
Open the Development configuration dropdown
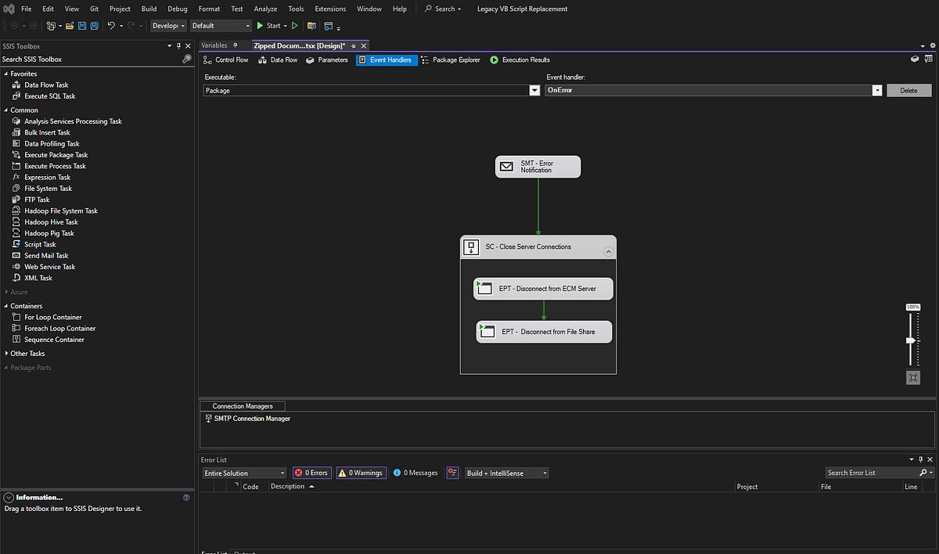(168, 26)
